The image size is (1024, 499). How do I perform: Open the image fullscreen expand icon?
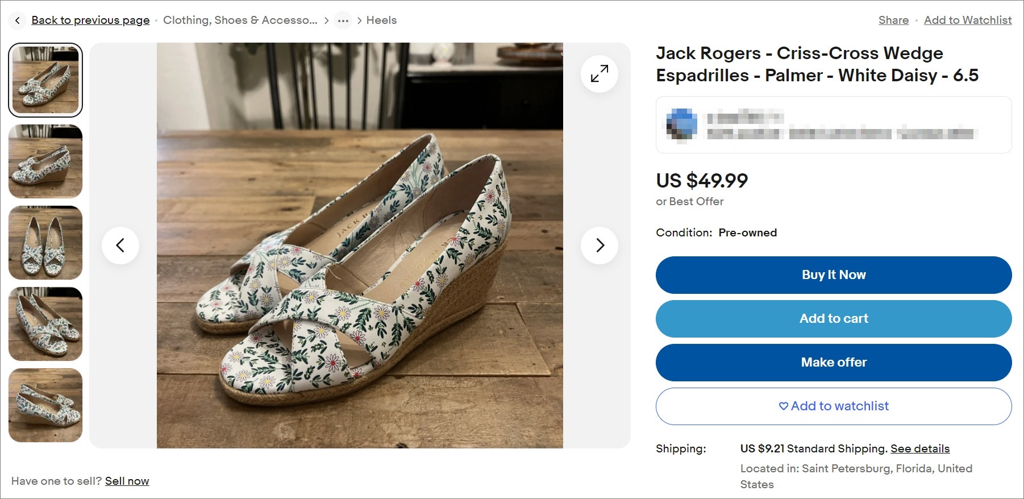[x=598, y=74]
